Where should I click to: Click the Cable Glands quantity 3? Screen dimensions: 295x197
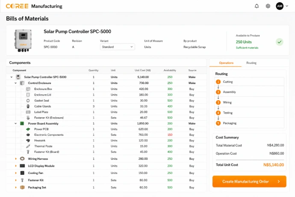[94, 106]
